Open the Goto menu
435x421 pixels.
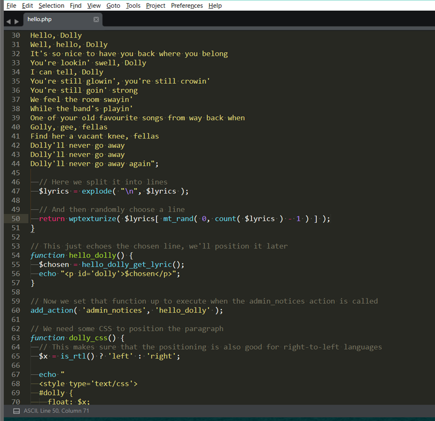[113, 6]
